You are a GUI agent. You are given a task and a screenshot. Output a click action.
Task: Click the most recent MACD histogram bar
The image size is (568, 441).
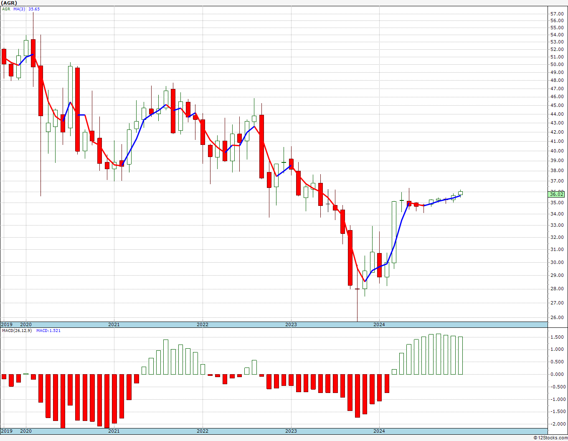(x=461, y=355)
